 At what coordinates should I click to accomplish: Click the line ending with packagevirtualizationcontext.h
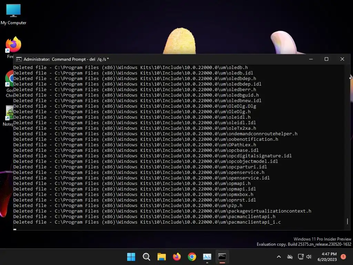pyautogui.click(x=162, y=211)
